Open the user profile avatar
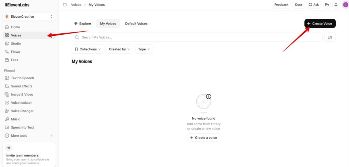This screenshot has height=167, width=349. (346, 5)
